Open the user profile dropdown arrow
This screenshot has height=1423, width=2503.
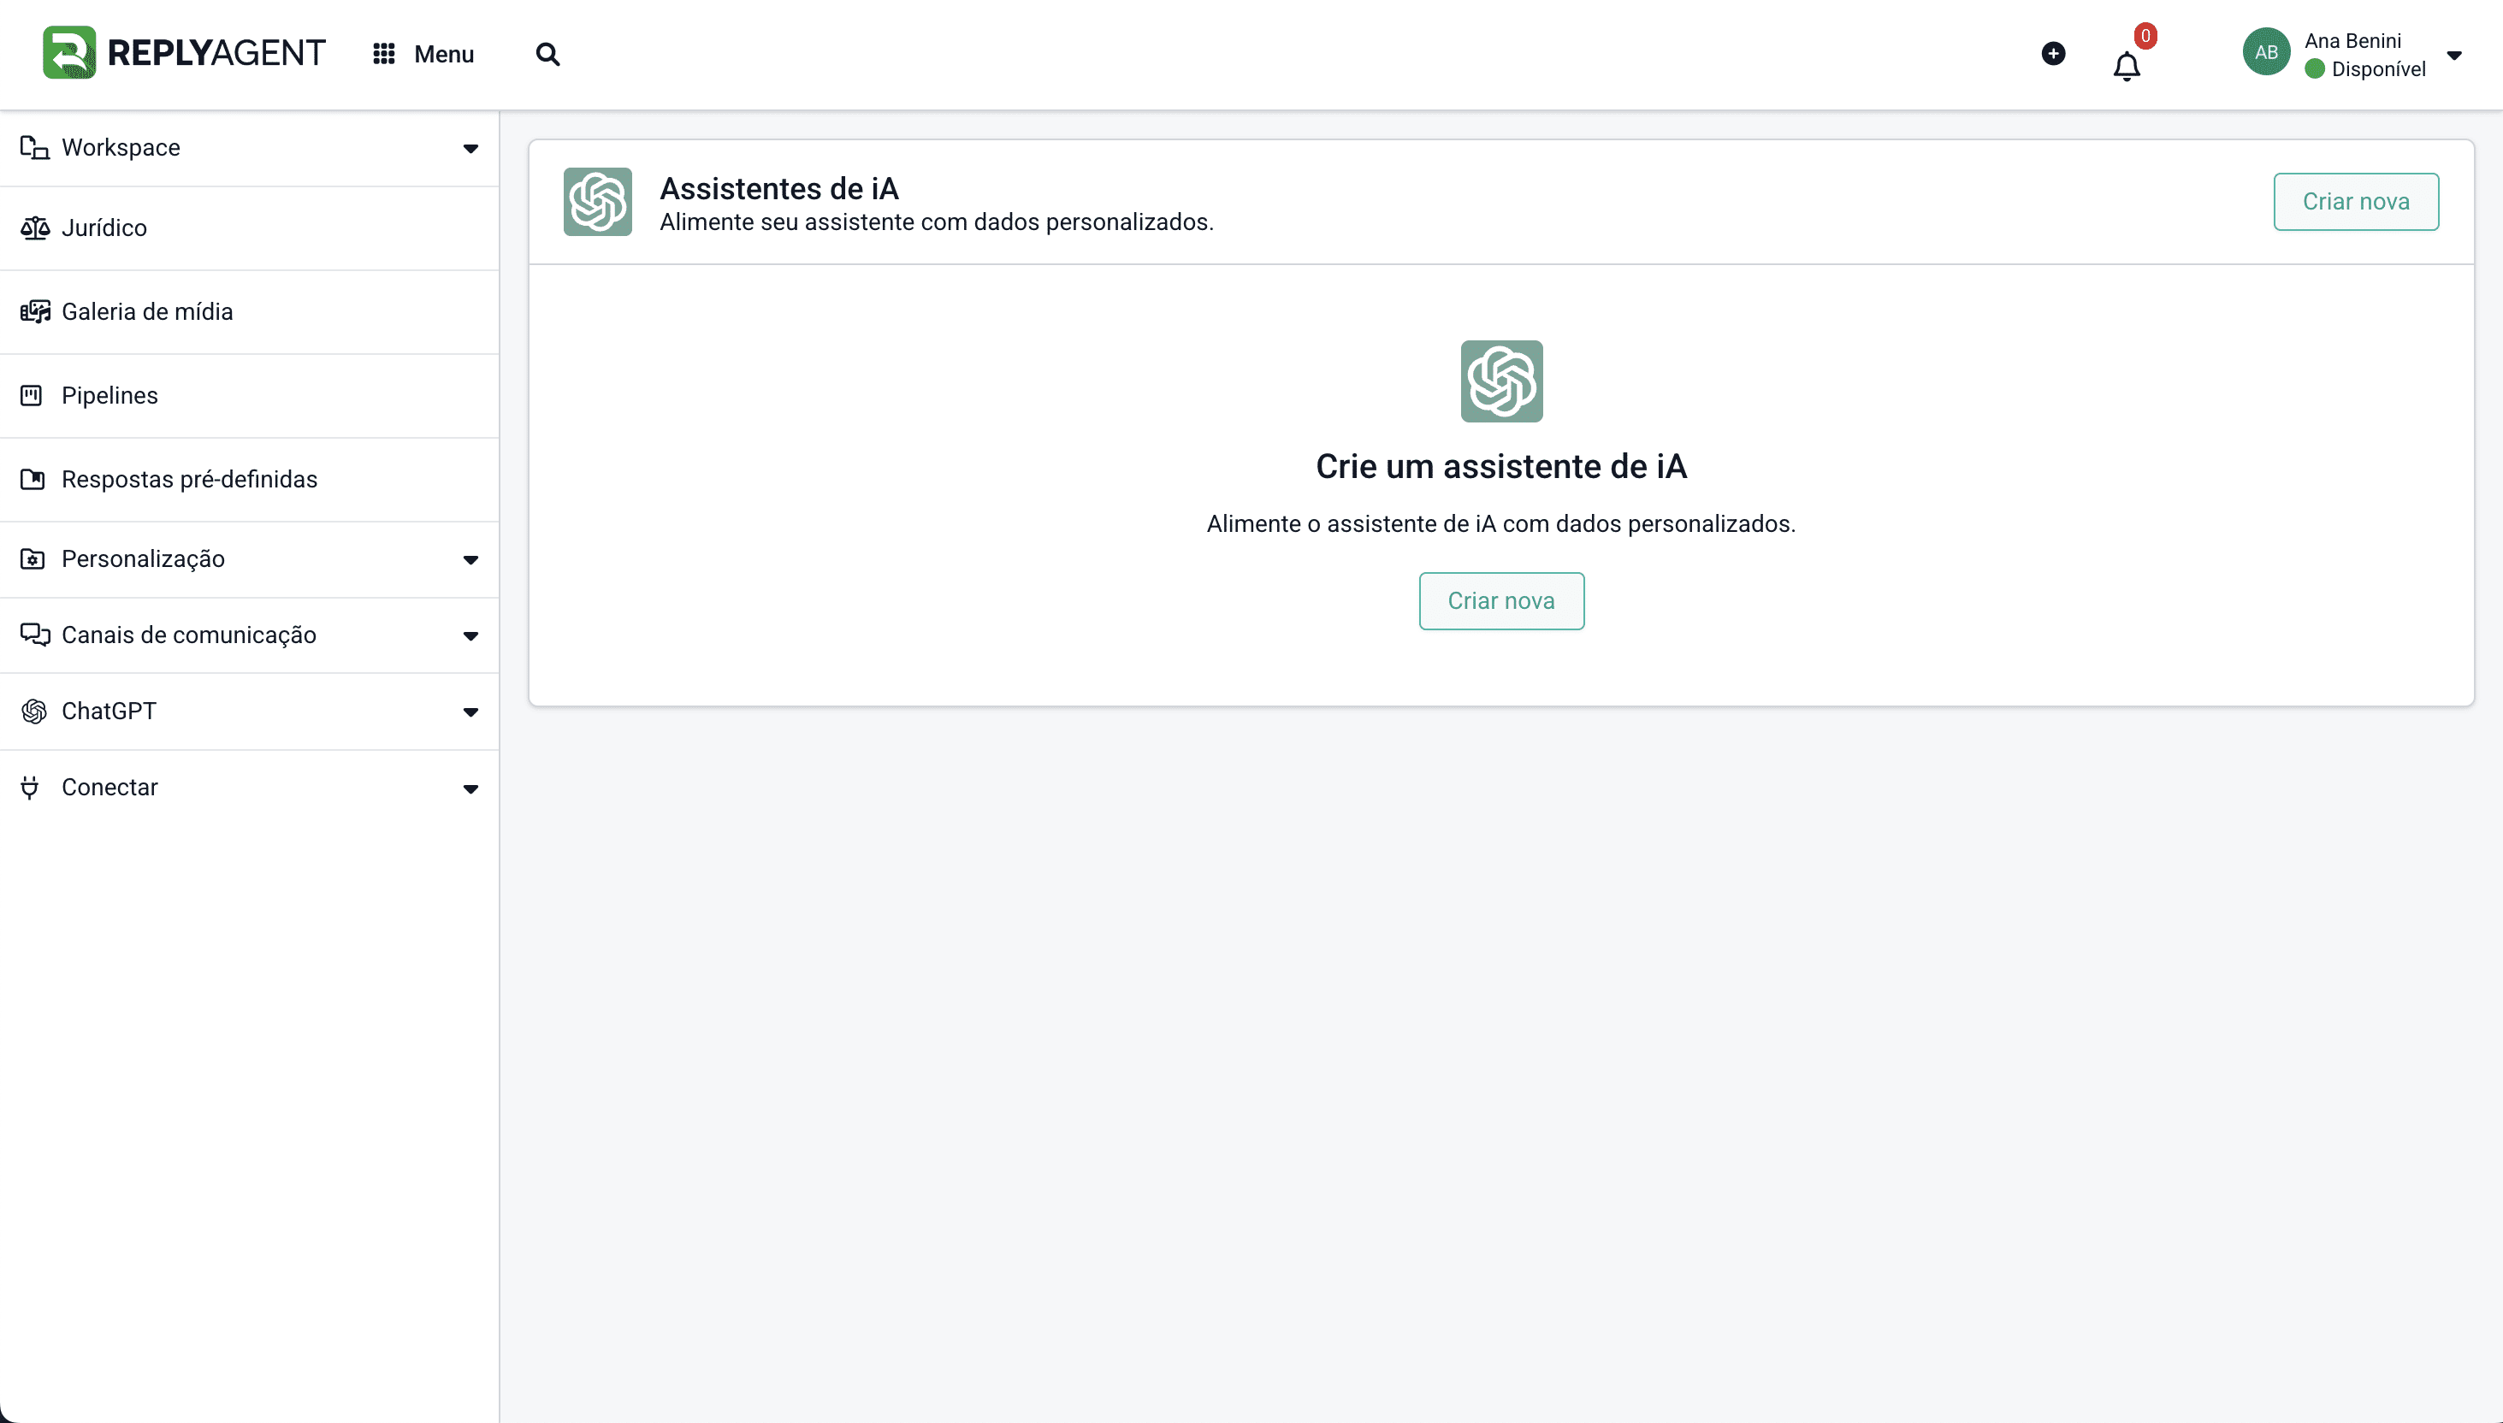2454,55
